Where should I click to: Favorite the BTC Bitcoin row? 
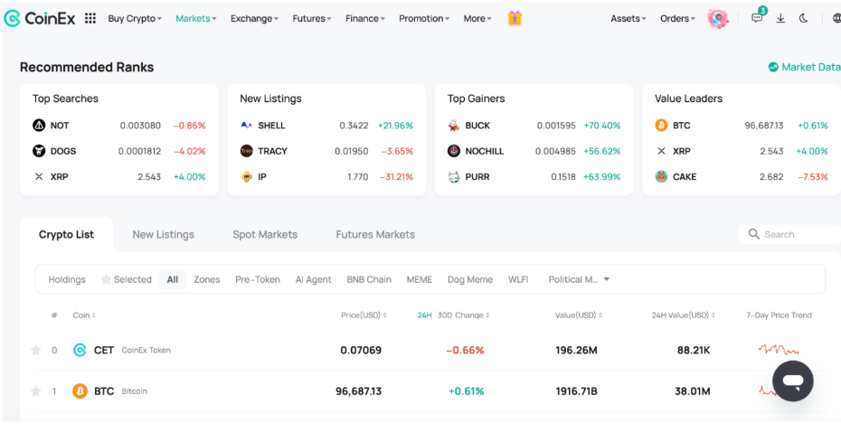[x=36, y=391]
